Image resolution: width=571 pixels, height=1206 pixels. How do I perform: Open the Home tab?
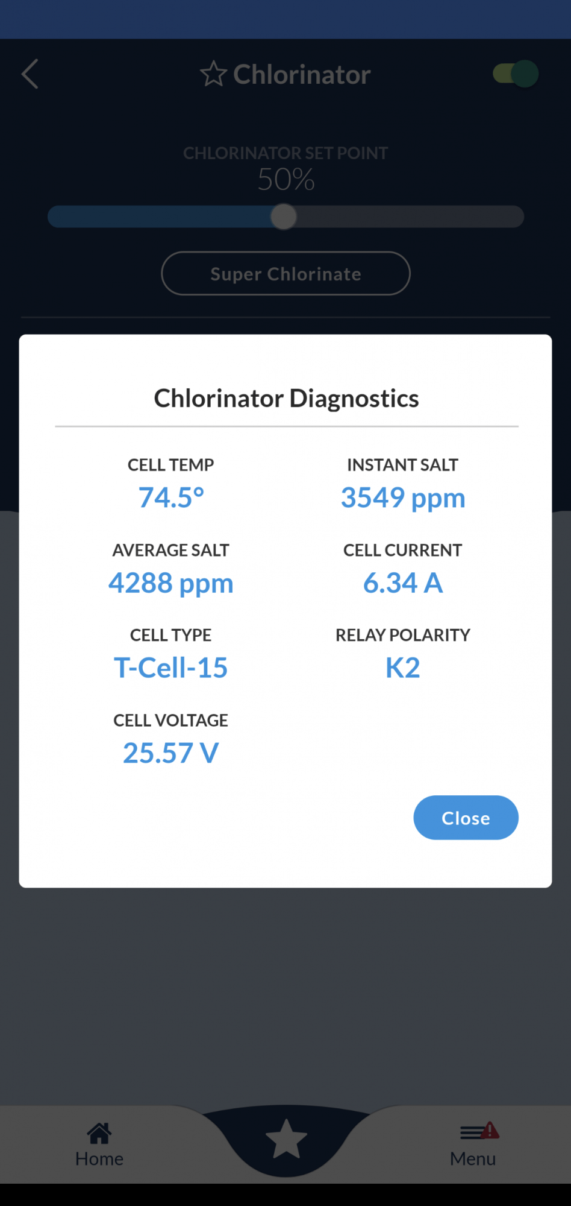(99, 1144)
